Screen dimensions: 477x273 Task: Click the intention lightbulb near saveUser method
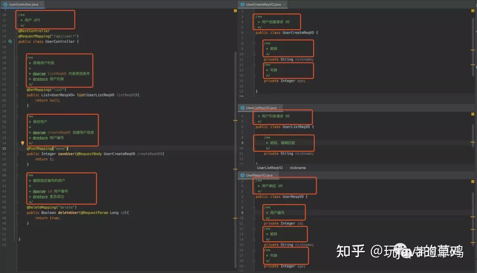point(22,143)
